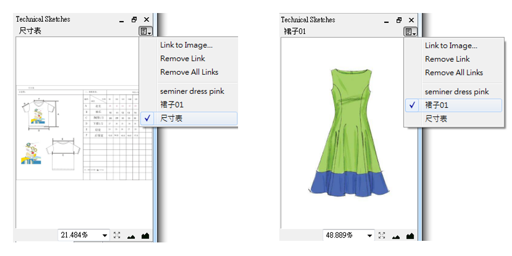
Task: Click Remove Link in left menu
Action: click(x=183, y=59)
